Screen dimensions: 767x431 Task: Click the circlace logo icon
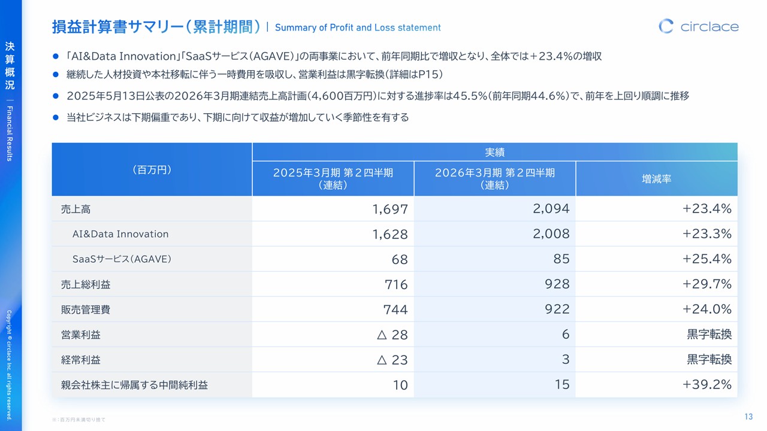point(666,26)
